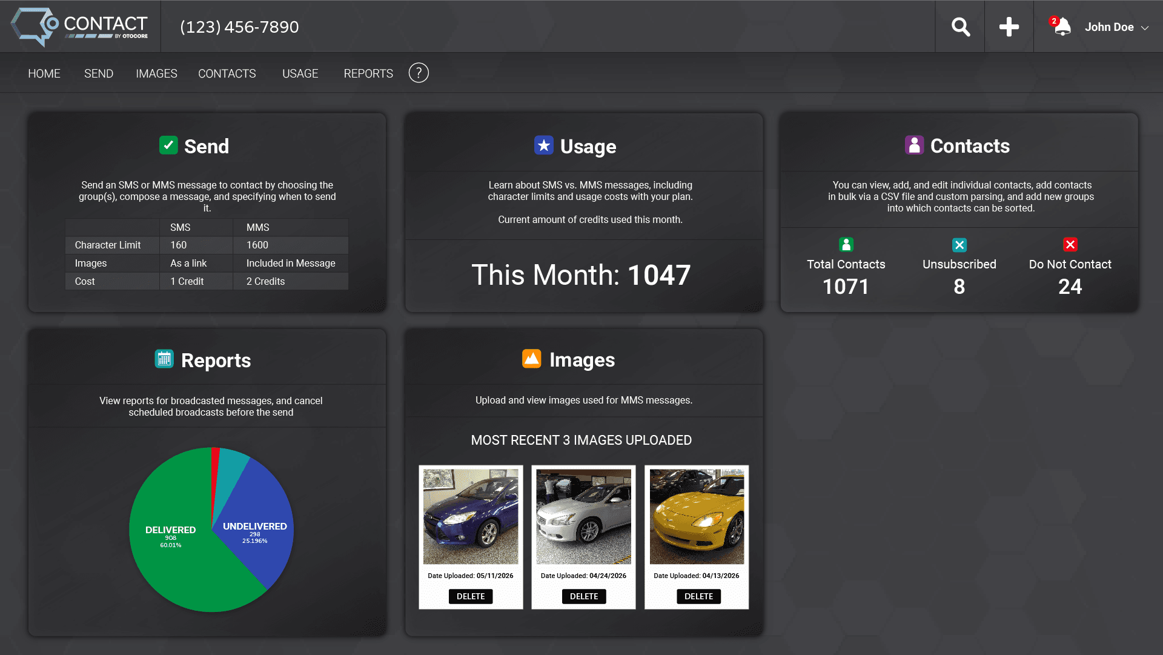Click the Cost row label
The width and height of the screenshot is (1163, 655).
85,281
